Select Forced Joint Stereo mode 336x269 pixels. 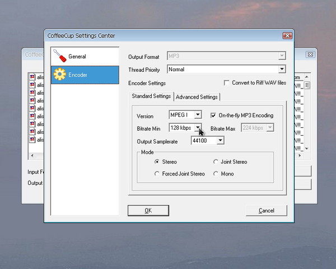(x=157, y=174)
